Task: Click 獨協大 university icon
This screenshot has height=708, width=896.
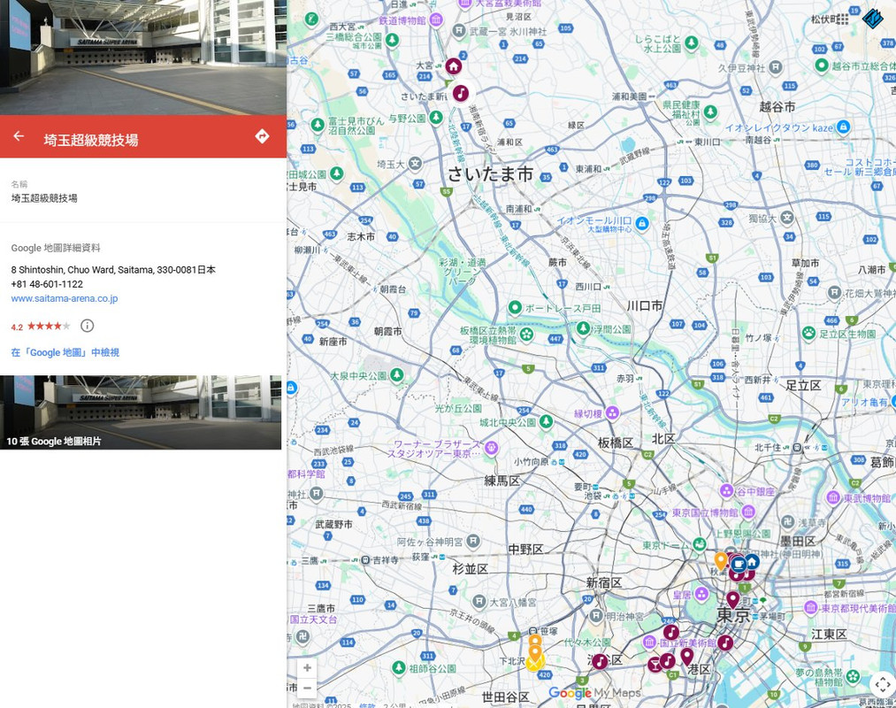Action: point(787,218)
